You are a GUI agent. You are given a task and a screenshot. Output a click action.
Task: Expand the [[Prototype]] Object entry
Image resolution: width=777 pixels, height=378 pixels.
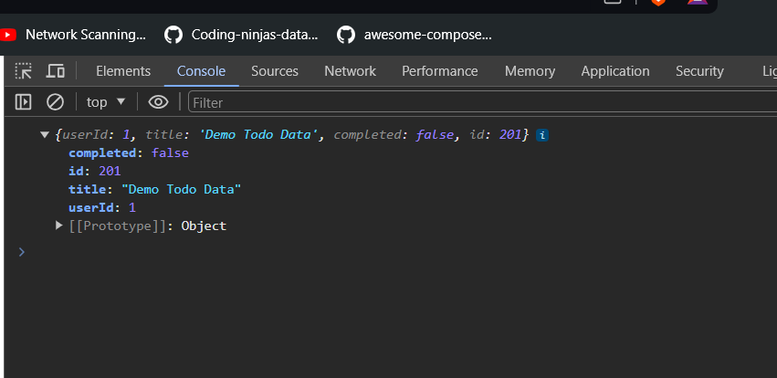[59, 226]
